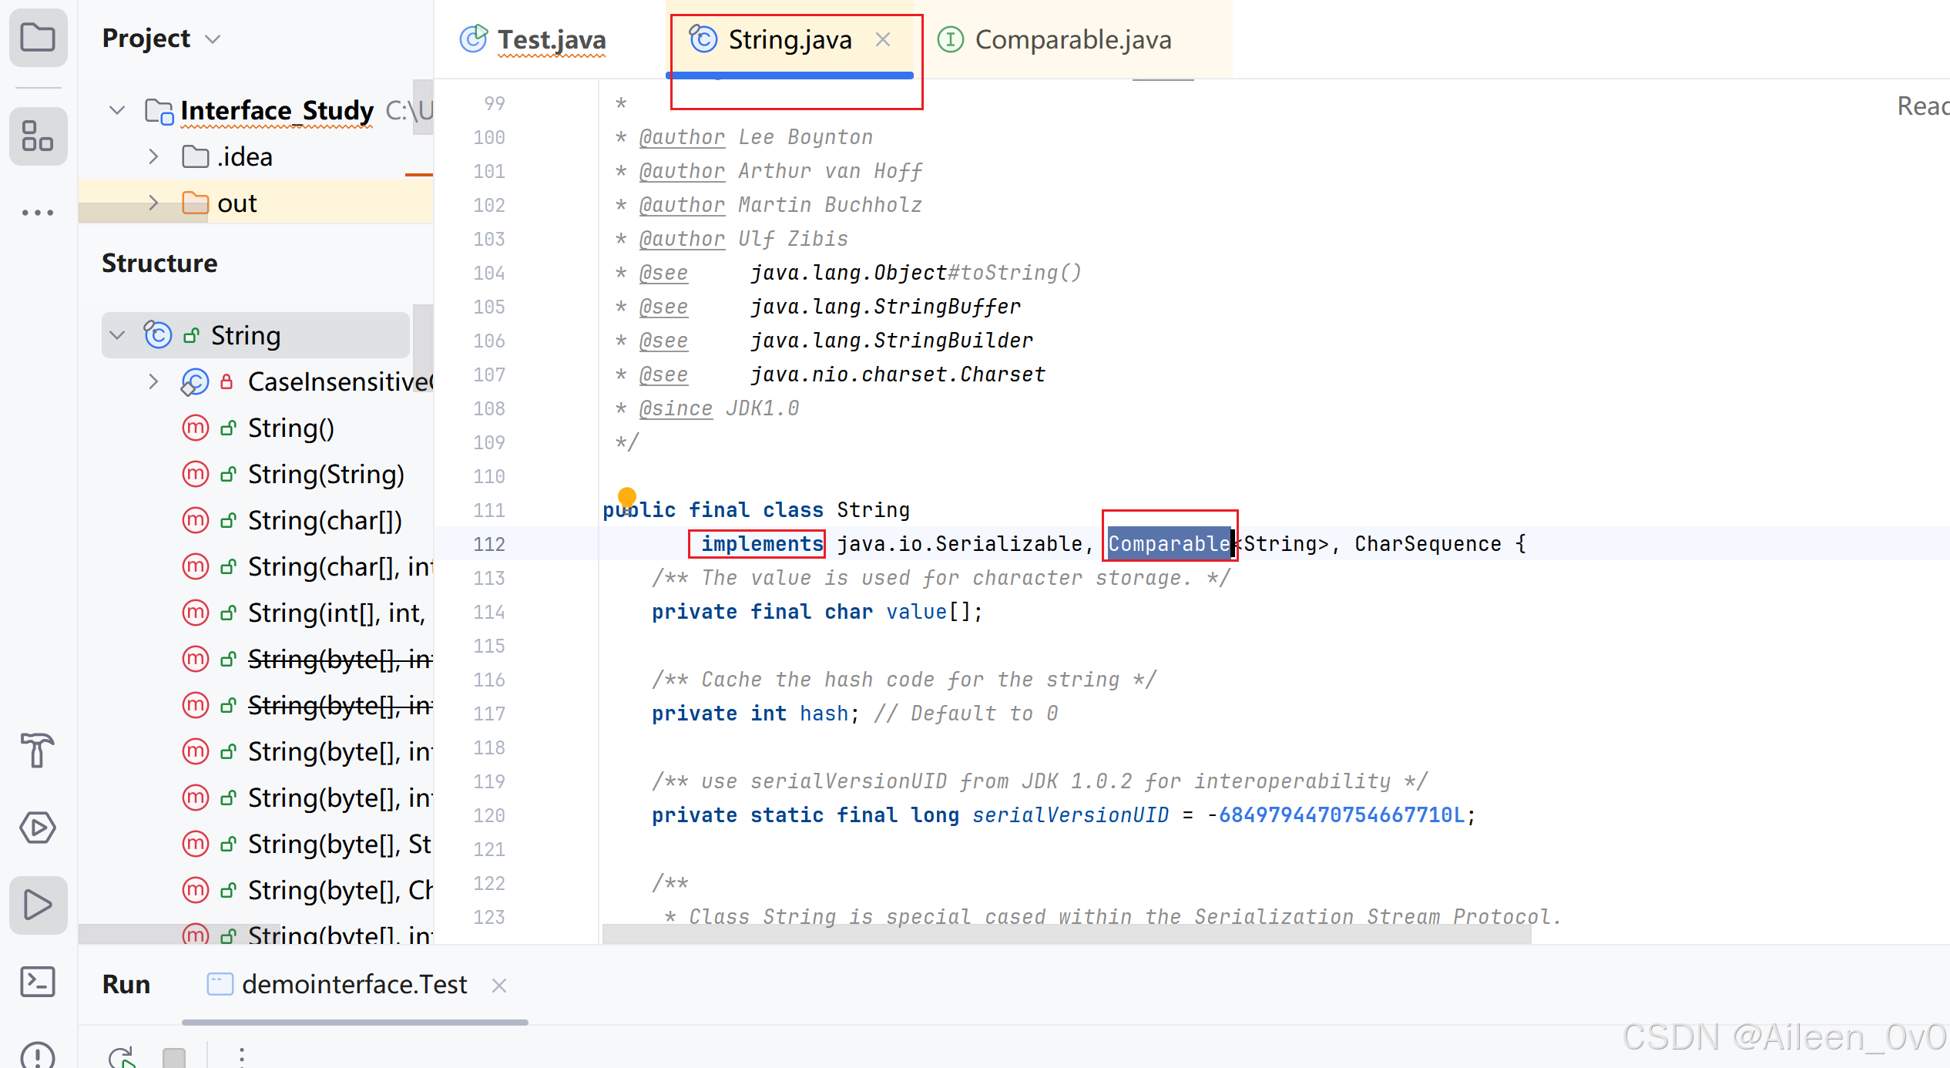Select the demointerface.Test run tab

click(x=354, y=985)
